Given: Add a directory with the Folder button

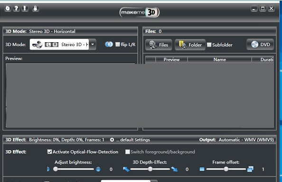Looking at the screenshot, I should (190, 45).
